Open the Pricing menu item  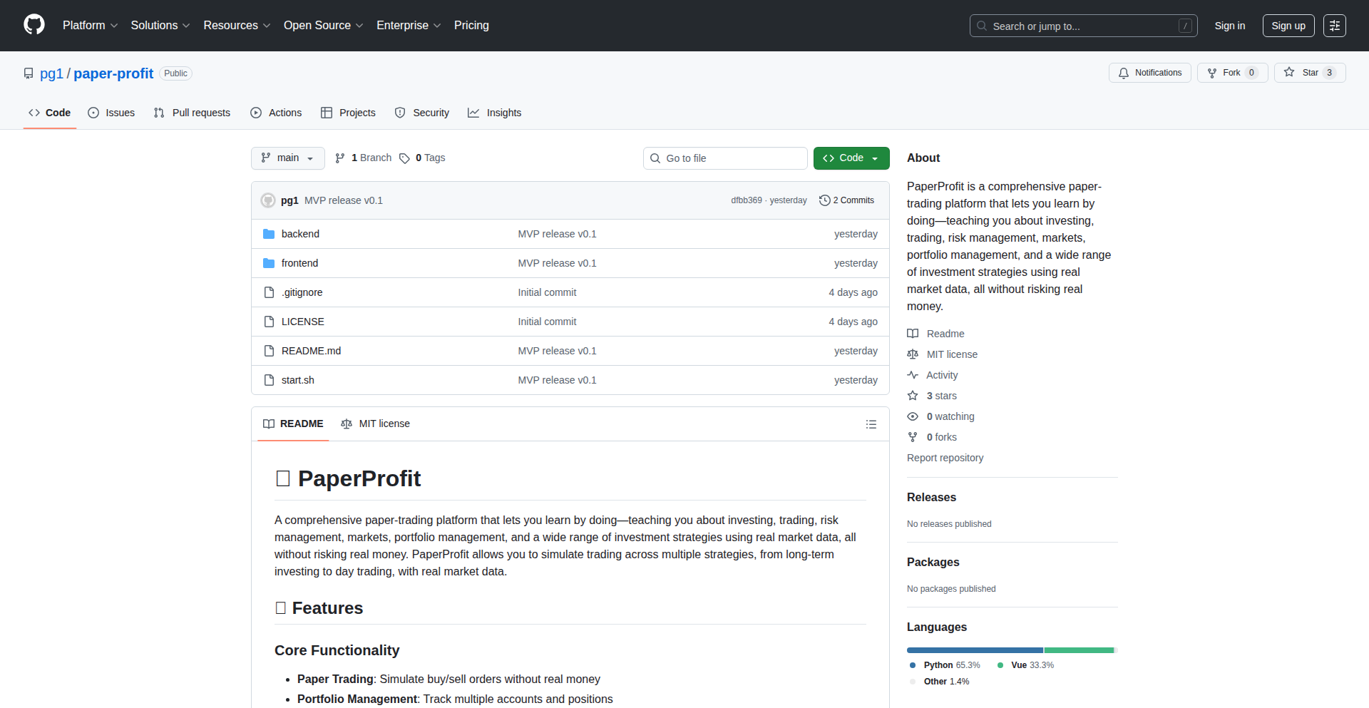(471, 25)
